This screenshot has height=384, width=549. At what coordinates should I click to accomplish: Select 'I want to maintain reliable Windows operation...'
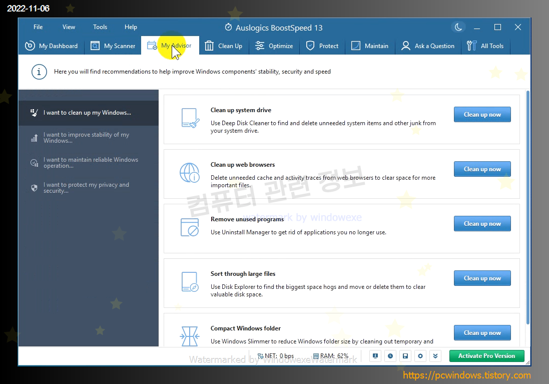click(x=89, y=163)
